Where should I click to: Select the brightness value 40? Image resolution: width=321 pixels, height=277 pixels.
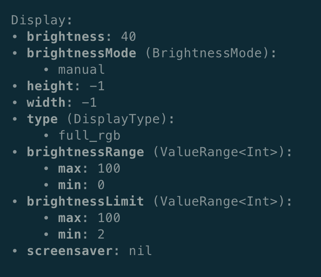click(x=128, y=36)
